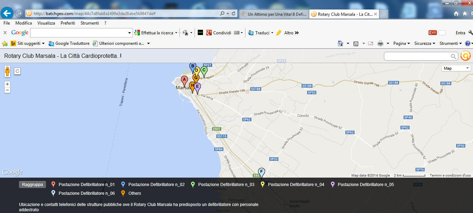The image size is (473, 213).
Task: Click the toolbar translate language icon
Action: [x=185, y=33]
